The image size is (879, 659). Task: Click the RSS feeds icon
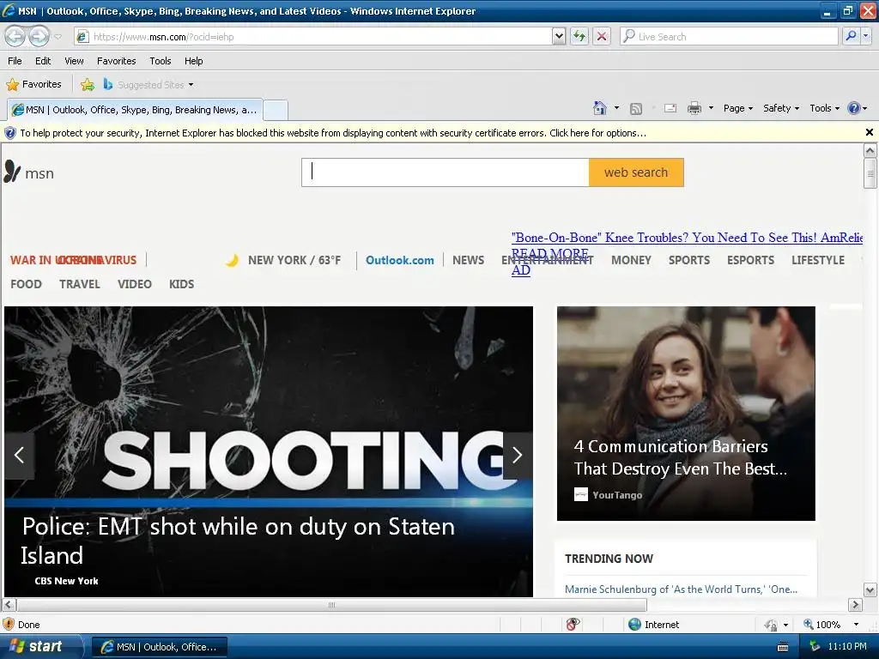636,109
